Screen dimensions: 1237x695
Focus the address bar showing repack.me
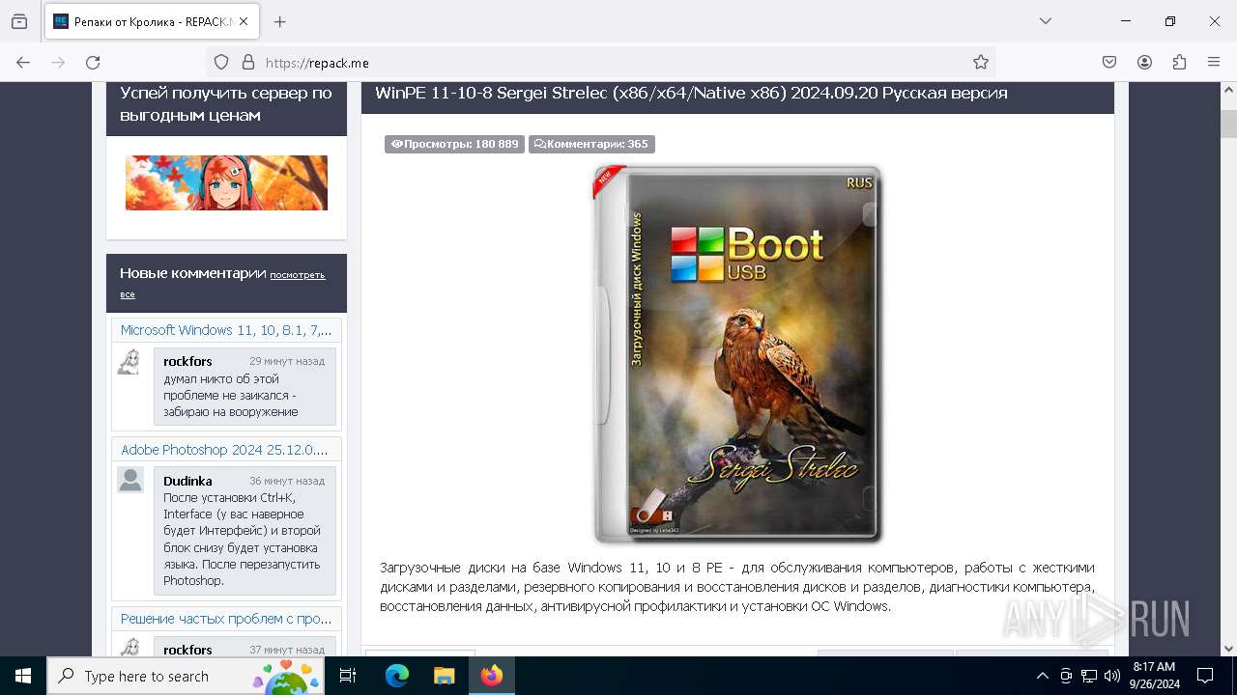point(599,62)
